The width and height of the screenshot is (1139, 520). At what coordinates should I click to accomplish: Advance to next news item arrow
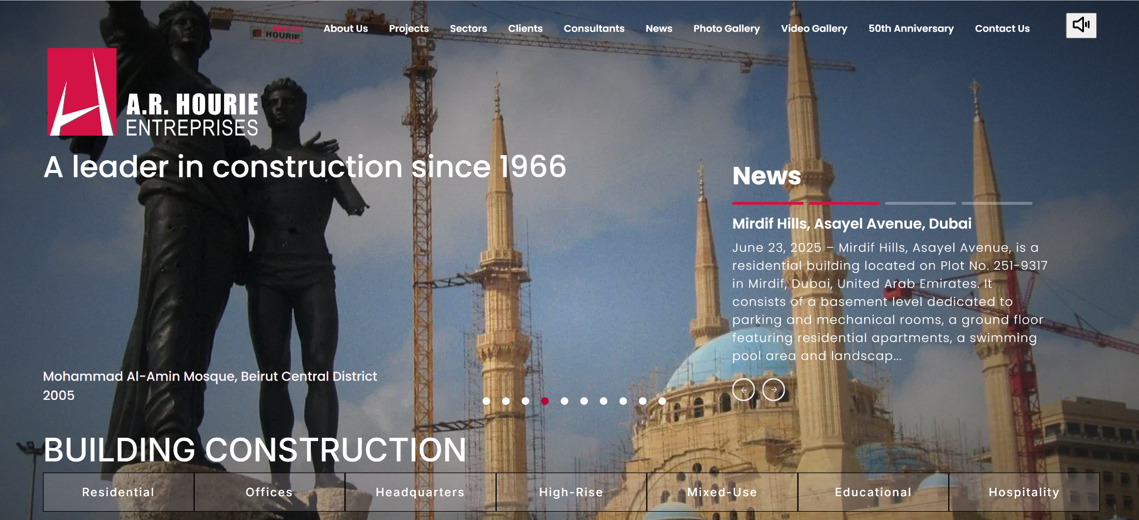pyautogui.click(x=774, y=390)
